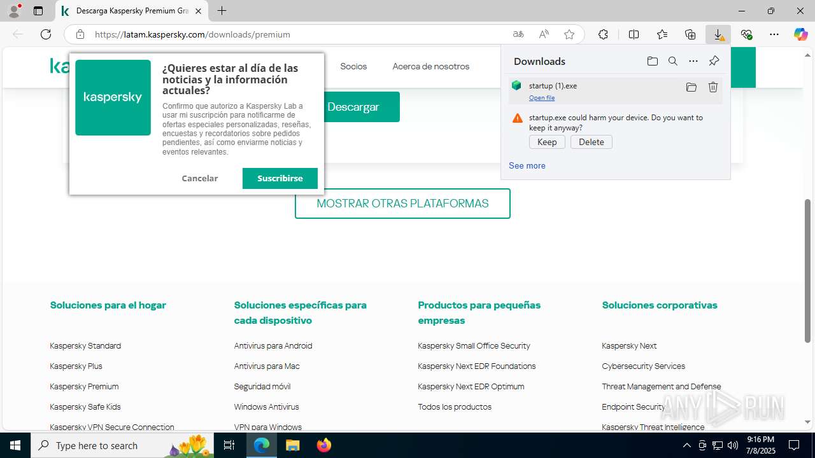Launch the Copilot sidebar
815x458 pixels.
pos(800,34)
